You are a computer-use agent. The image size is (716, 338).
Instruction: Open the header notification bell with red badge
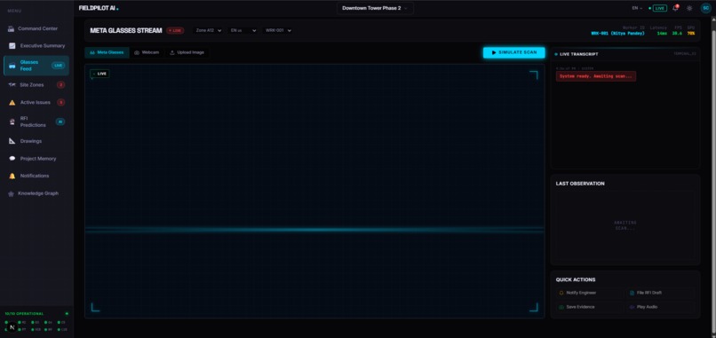675,8
